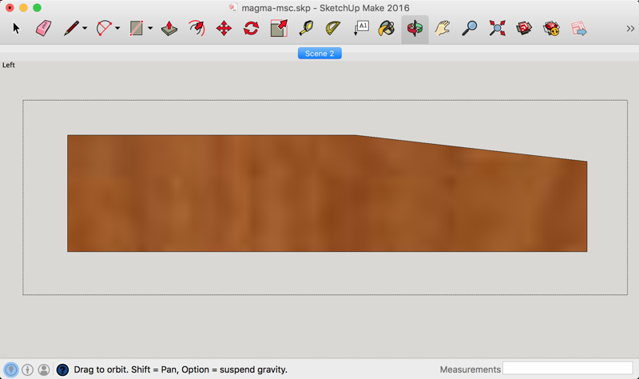
Task: Select the Pan hand tool
Action: point(443,29)
